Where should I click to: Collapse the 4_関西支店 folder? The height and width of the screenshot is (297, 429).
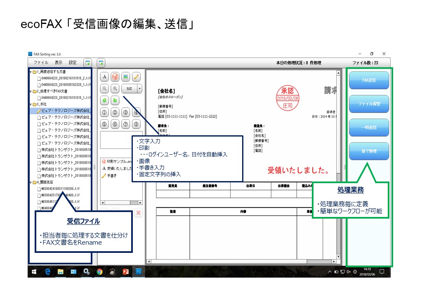click(x=31, y=182)
